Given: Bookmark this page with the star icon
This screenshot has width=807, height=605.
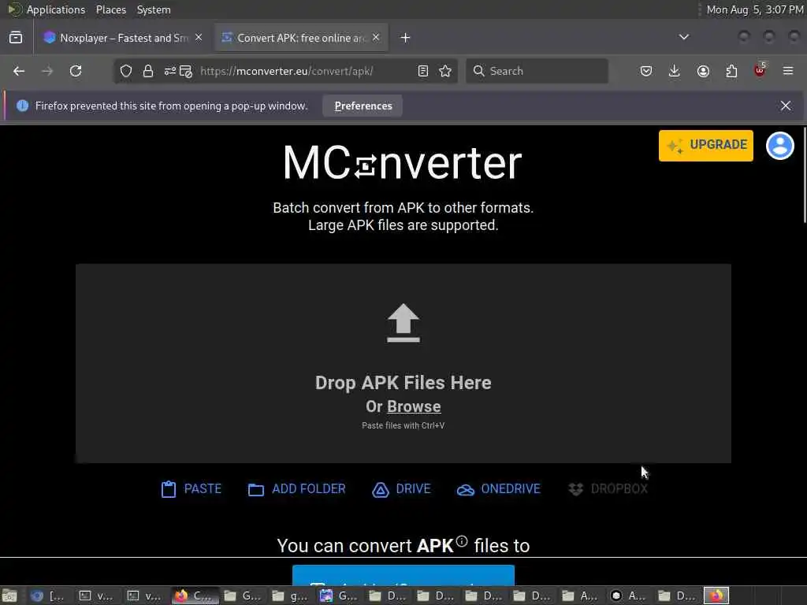Looking at the screenshot, I should (445, 71).
